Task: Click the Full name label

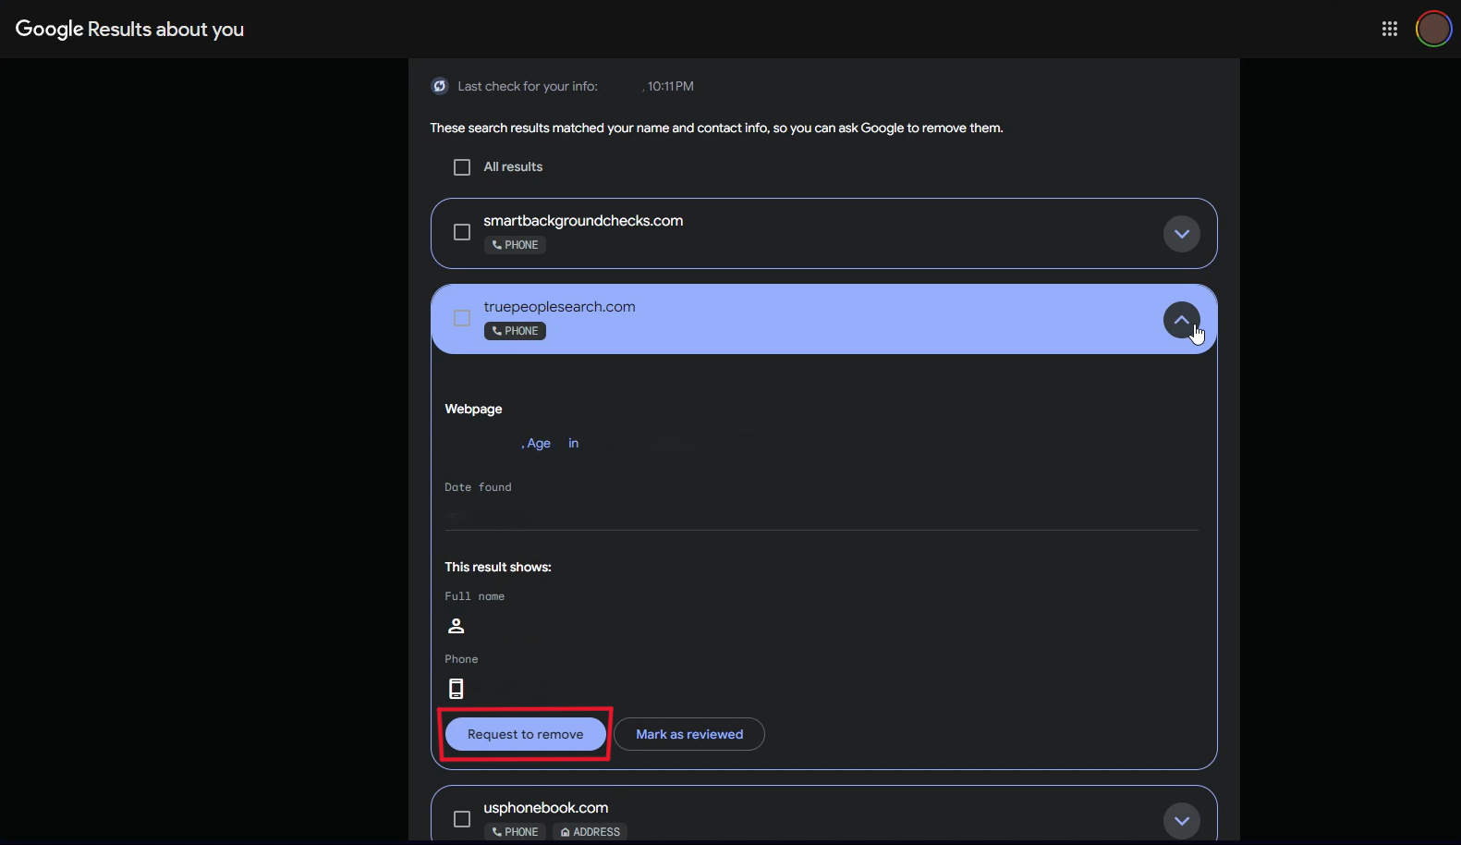Action: [x=474, y=596]
